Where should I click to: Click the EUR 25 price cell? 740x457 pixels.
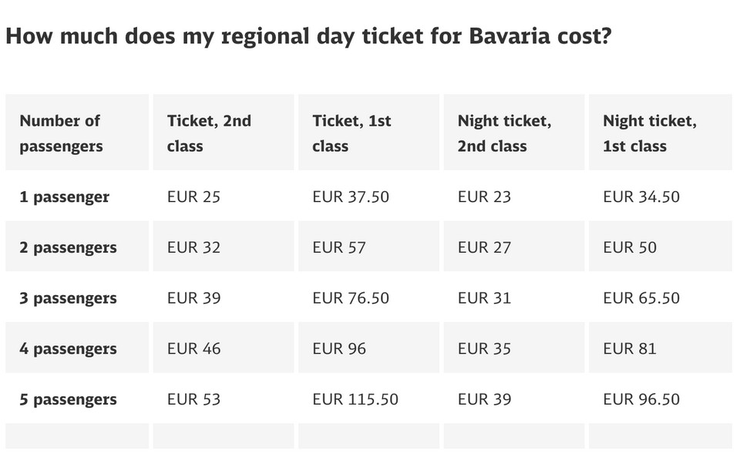tap(193, 197)
